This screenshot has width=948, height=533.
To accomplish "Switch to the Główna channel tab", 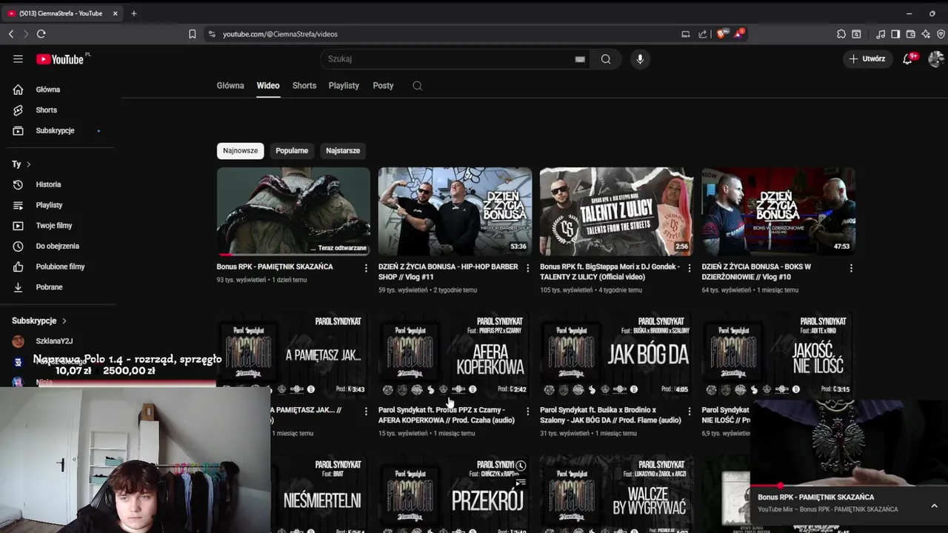I will click(x=230, y=86).
